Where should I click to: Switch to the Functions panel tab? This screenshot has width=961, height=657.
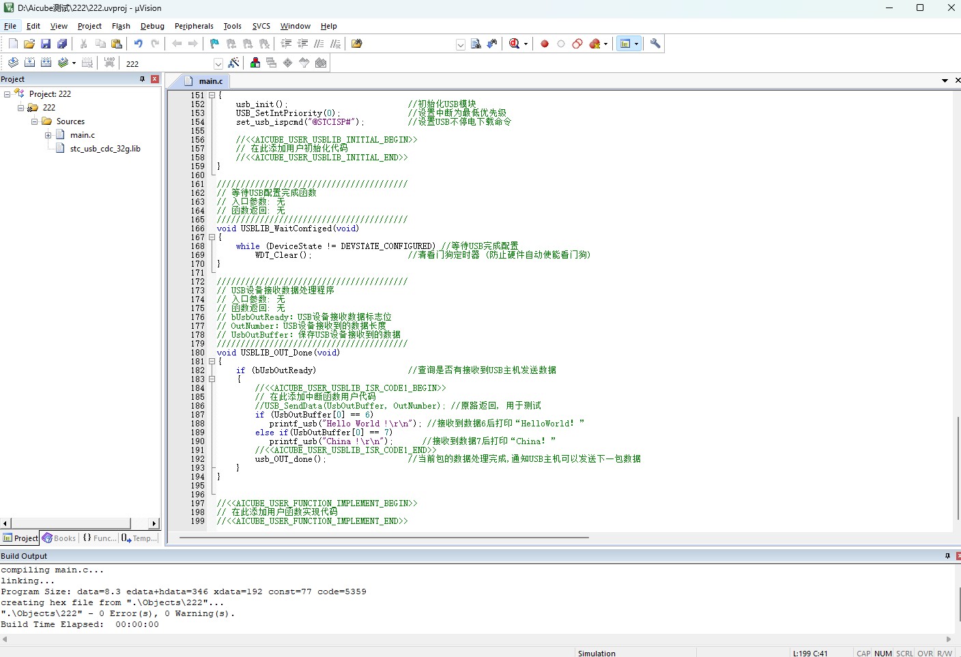pyautogui.click(x=100, y=538)
